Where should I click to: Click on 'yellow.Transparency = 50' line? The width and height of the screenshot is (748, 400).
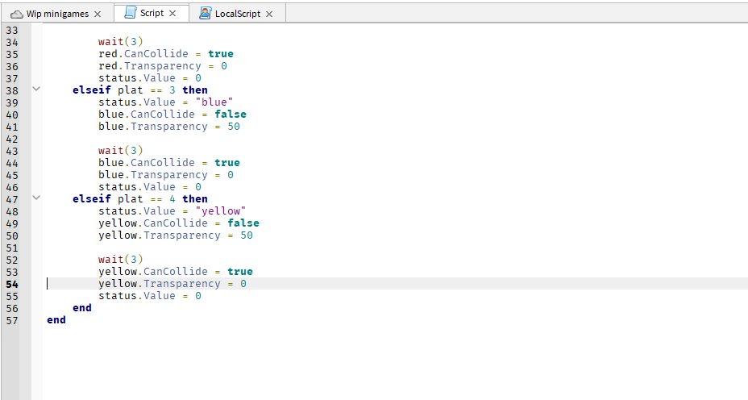176,235
